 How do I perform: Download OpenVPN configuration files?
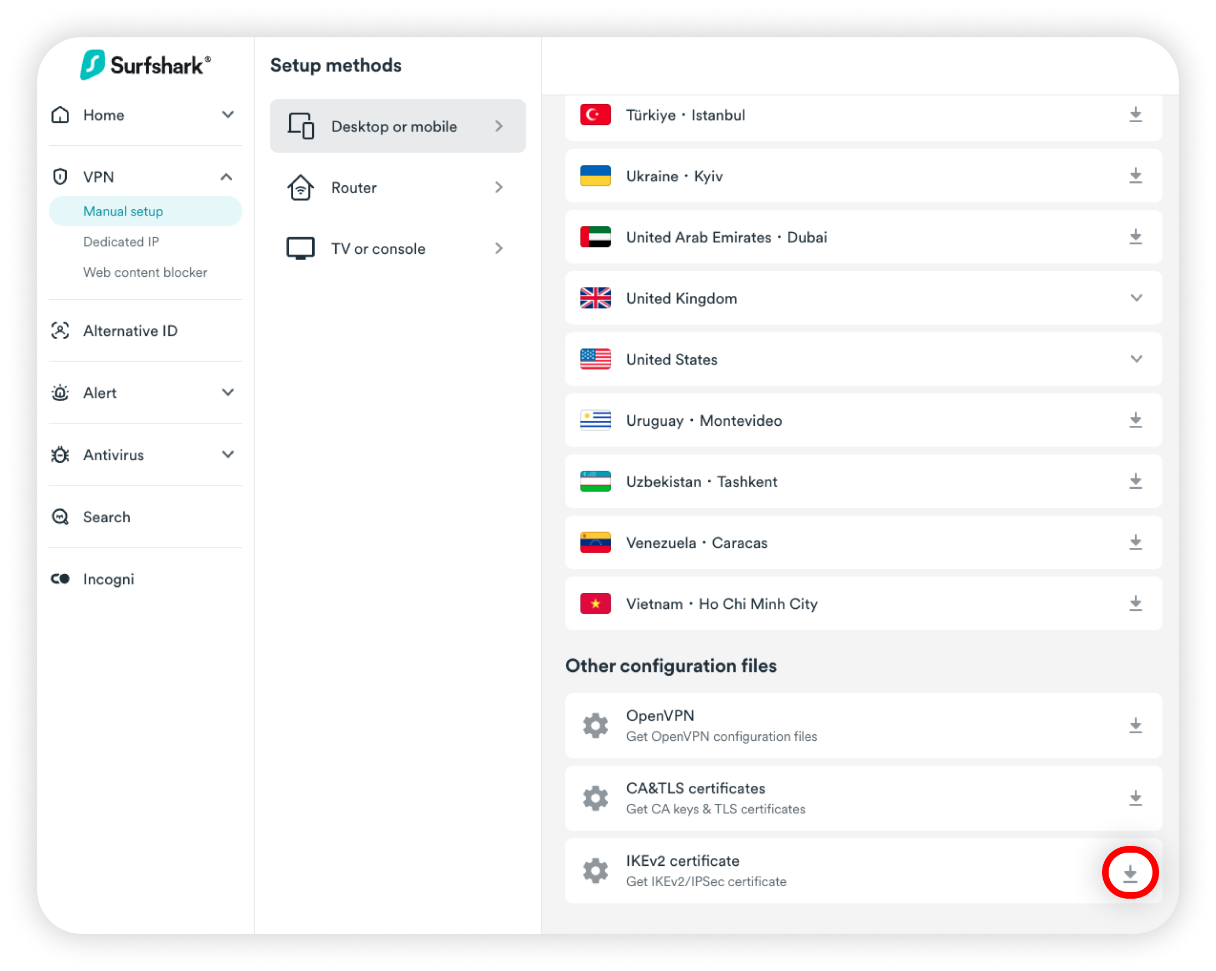1135,725
